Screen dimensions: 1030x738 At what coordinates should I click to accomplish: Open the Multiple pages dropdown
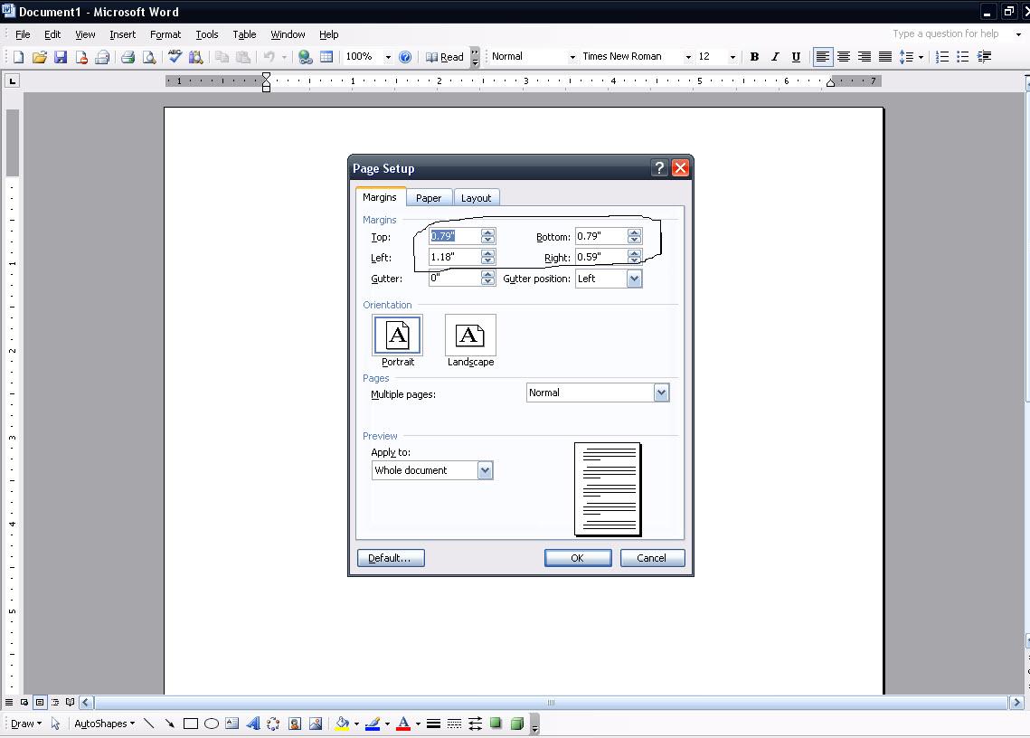661,393
